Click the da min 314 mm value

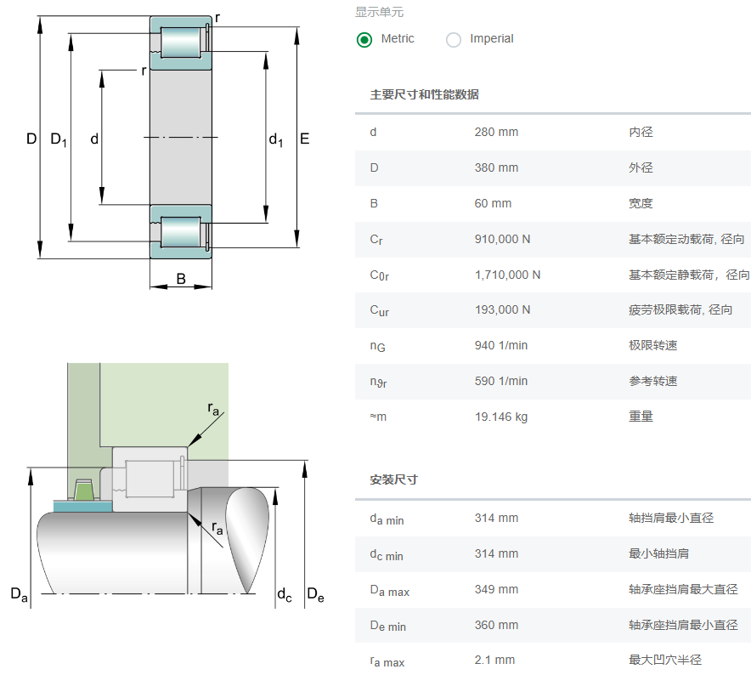pyautogui.click(x=496, y=518)
